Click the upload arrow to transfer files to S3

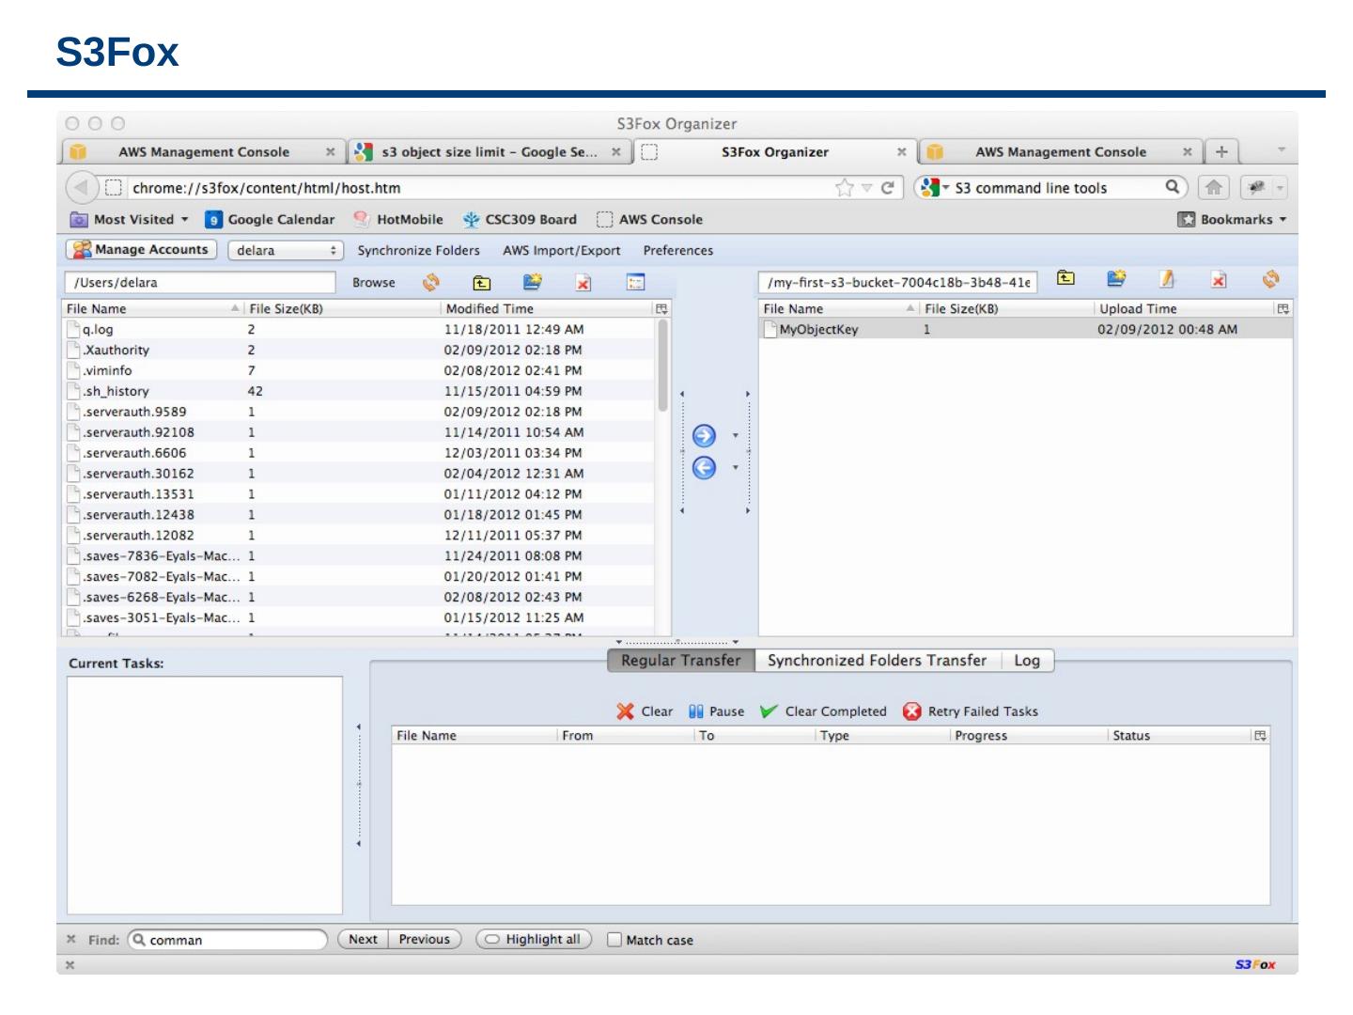pos(704,436)
